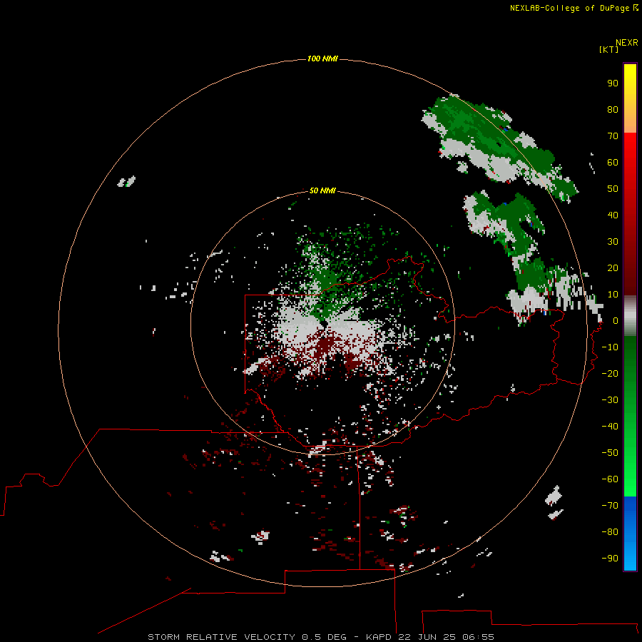Click the 90 value on the velocity scale

point(613,83)
